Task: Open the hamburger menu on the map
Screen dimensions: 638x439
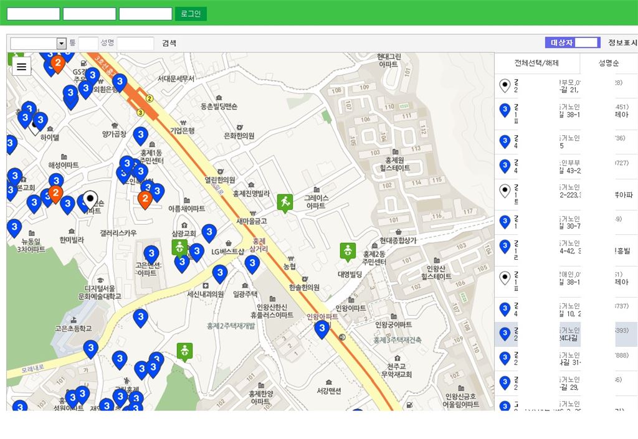Action: coord(22,66)
